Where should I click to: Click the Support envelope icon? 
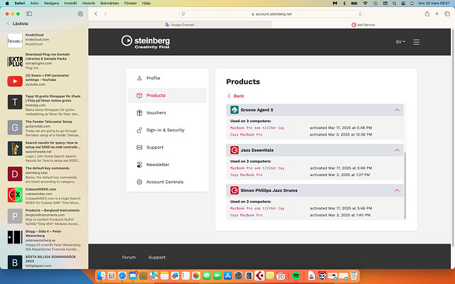click(x=139, y=147)
